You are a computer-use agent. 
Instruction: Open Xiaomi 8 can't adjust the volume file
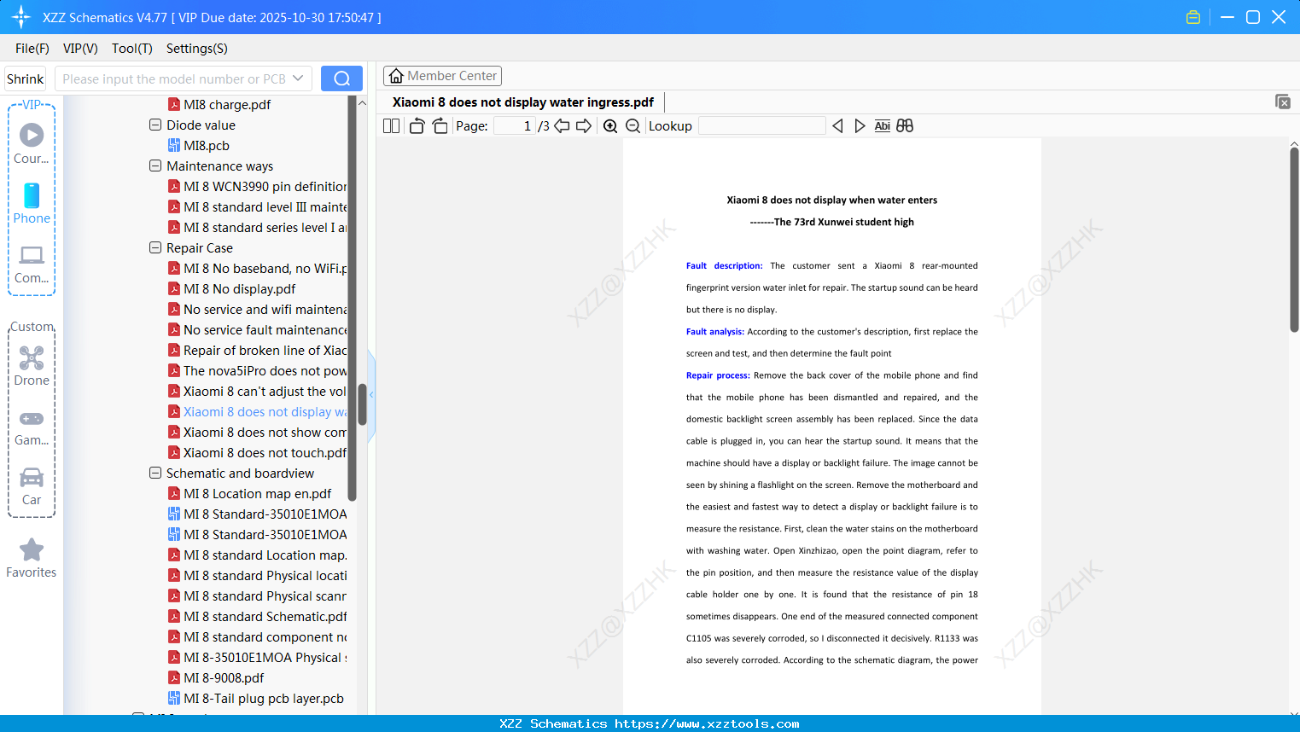pos(257,391)
